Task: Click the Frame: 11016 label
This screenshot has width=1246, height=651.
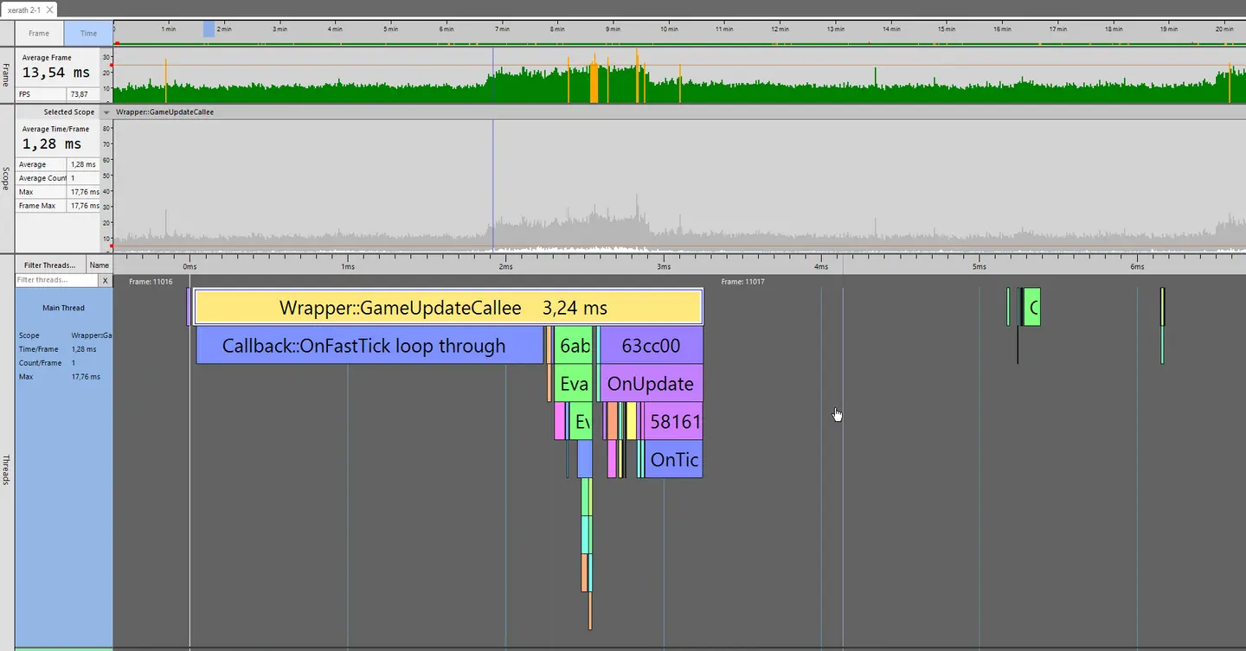Action: [151, 282]
